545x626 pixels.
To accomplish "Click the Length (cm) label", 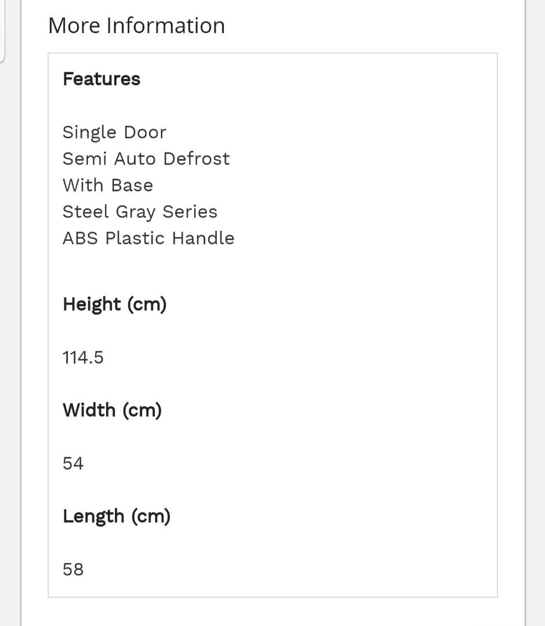I will coord(117,516).
